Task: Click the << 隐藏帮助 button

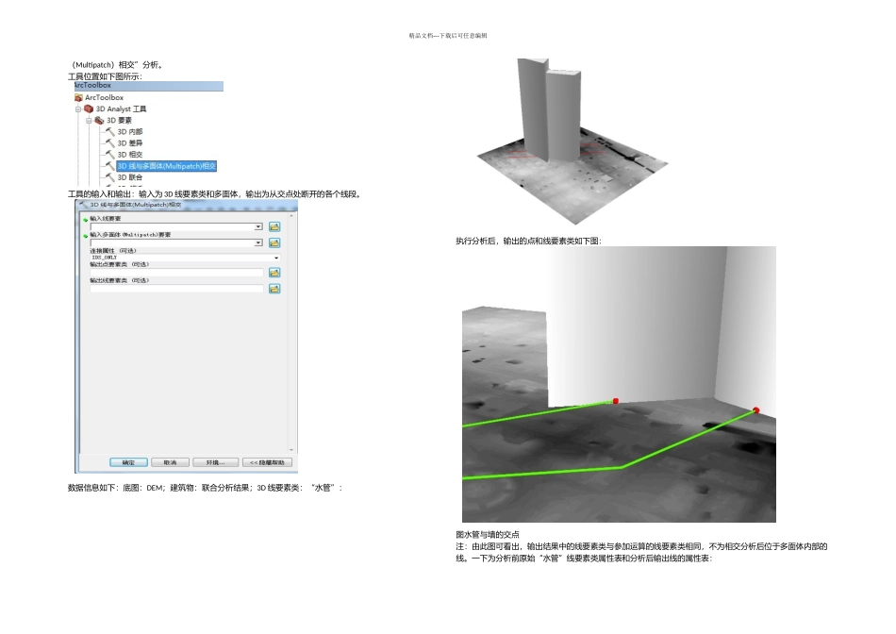Action: pyautogui.click(x=268, y=462)
